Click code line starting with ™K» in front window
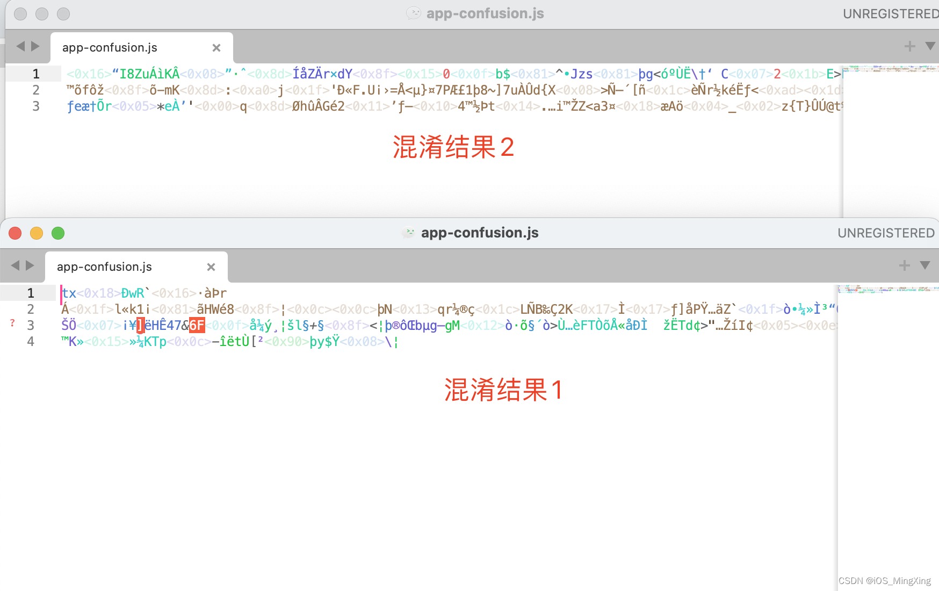This screenshot has width=939, height=591. (x=230, y=341)
